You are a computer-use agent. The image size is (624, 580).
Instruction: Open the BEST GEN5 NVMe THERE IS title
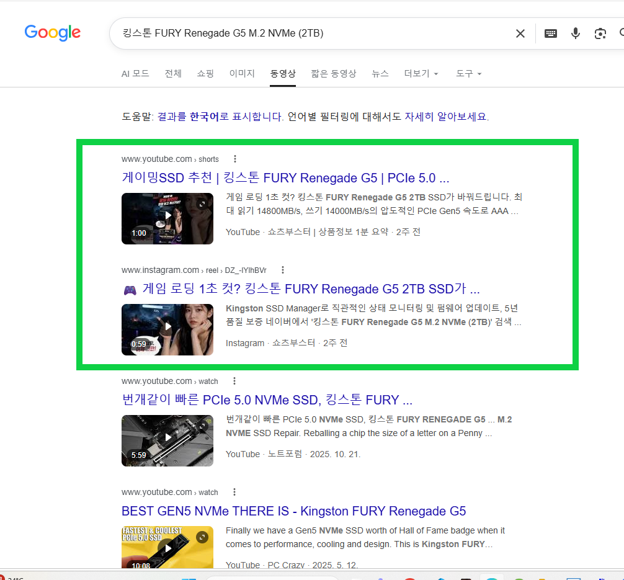[x=293, y=511]
